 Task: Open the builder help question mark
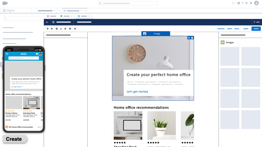click(x=254, y=22)
